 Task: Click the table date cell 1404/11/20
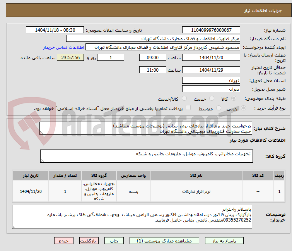[x=31, y=191]
